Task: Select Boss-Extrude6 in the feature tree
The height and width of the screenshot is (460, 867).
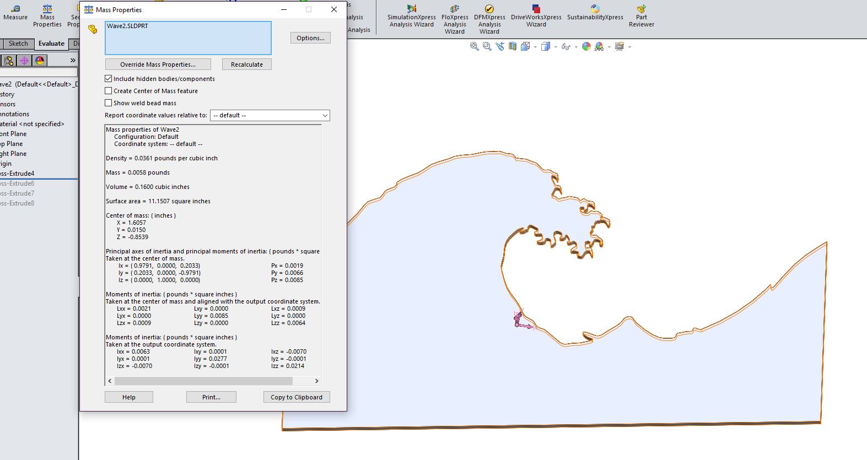Action: 17,183
